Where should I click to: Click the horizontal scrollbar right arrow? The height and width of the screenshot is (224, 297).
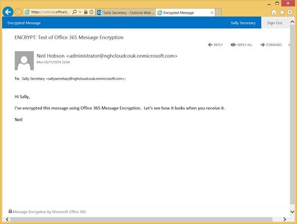[x=285, y=219]
